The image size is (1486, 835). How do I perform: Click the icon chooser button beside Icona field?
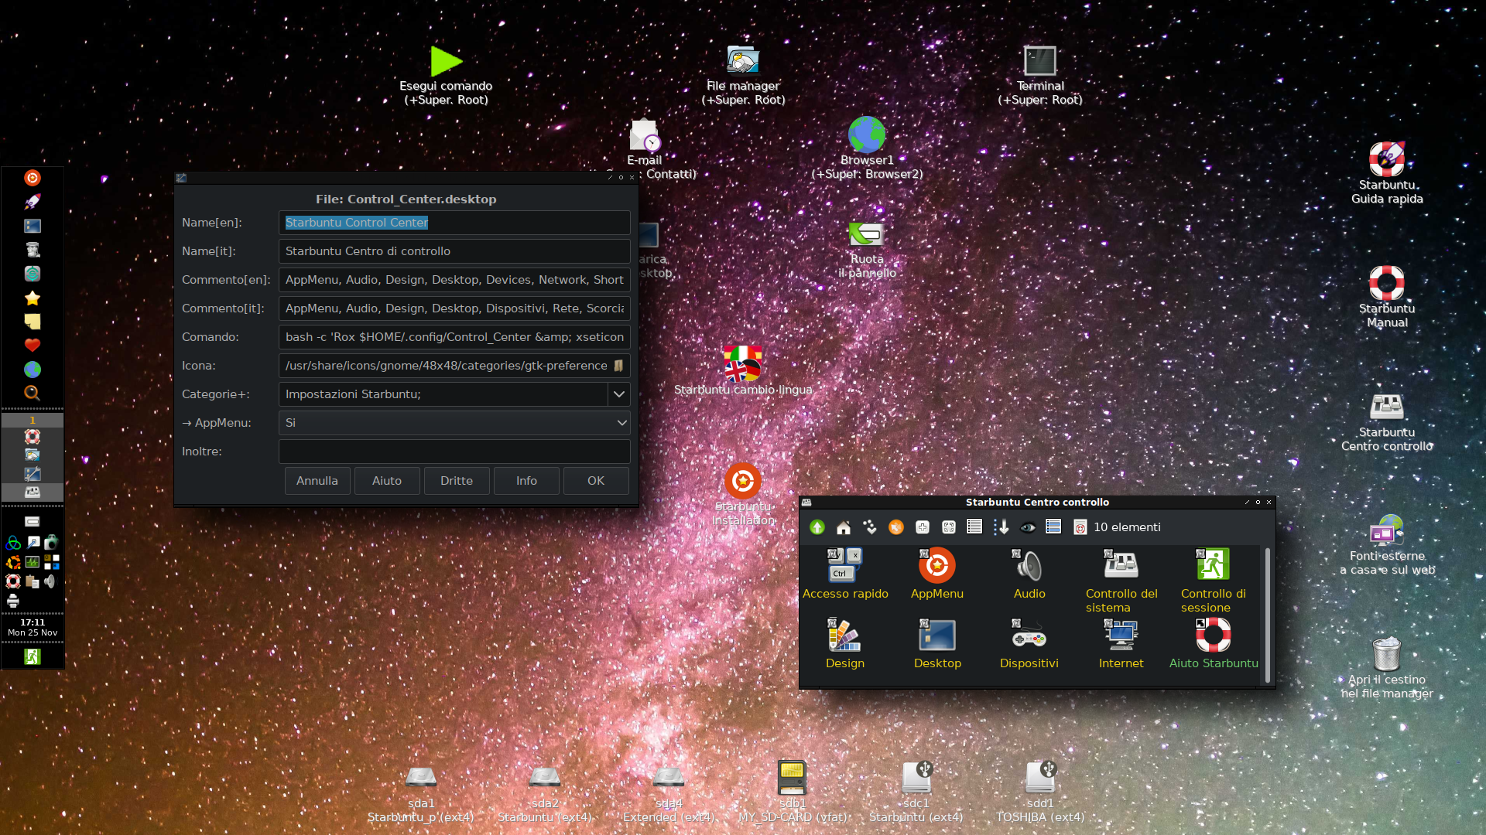(x=619, y=366)
